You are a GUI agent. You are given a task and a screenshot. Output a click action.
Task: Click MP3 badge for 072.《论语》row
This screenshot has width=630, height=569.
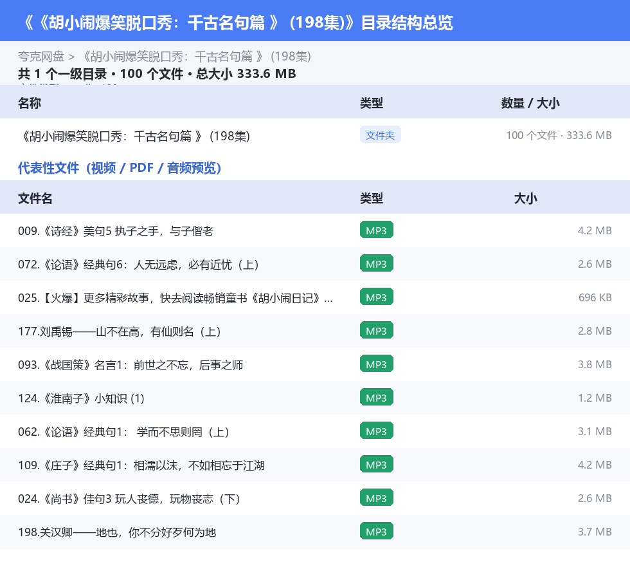pyautogui.click(x=377, y=263)
